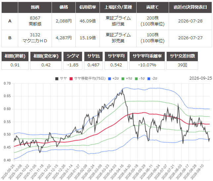Toggle the green +1σ legend swatch
Image resolution: width=213 pixels, height=181 pixels.
click(123, 79)
